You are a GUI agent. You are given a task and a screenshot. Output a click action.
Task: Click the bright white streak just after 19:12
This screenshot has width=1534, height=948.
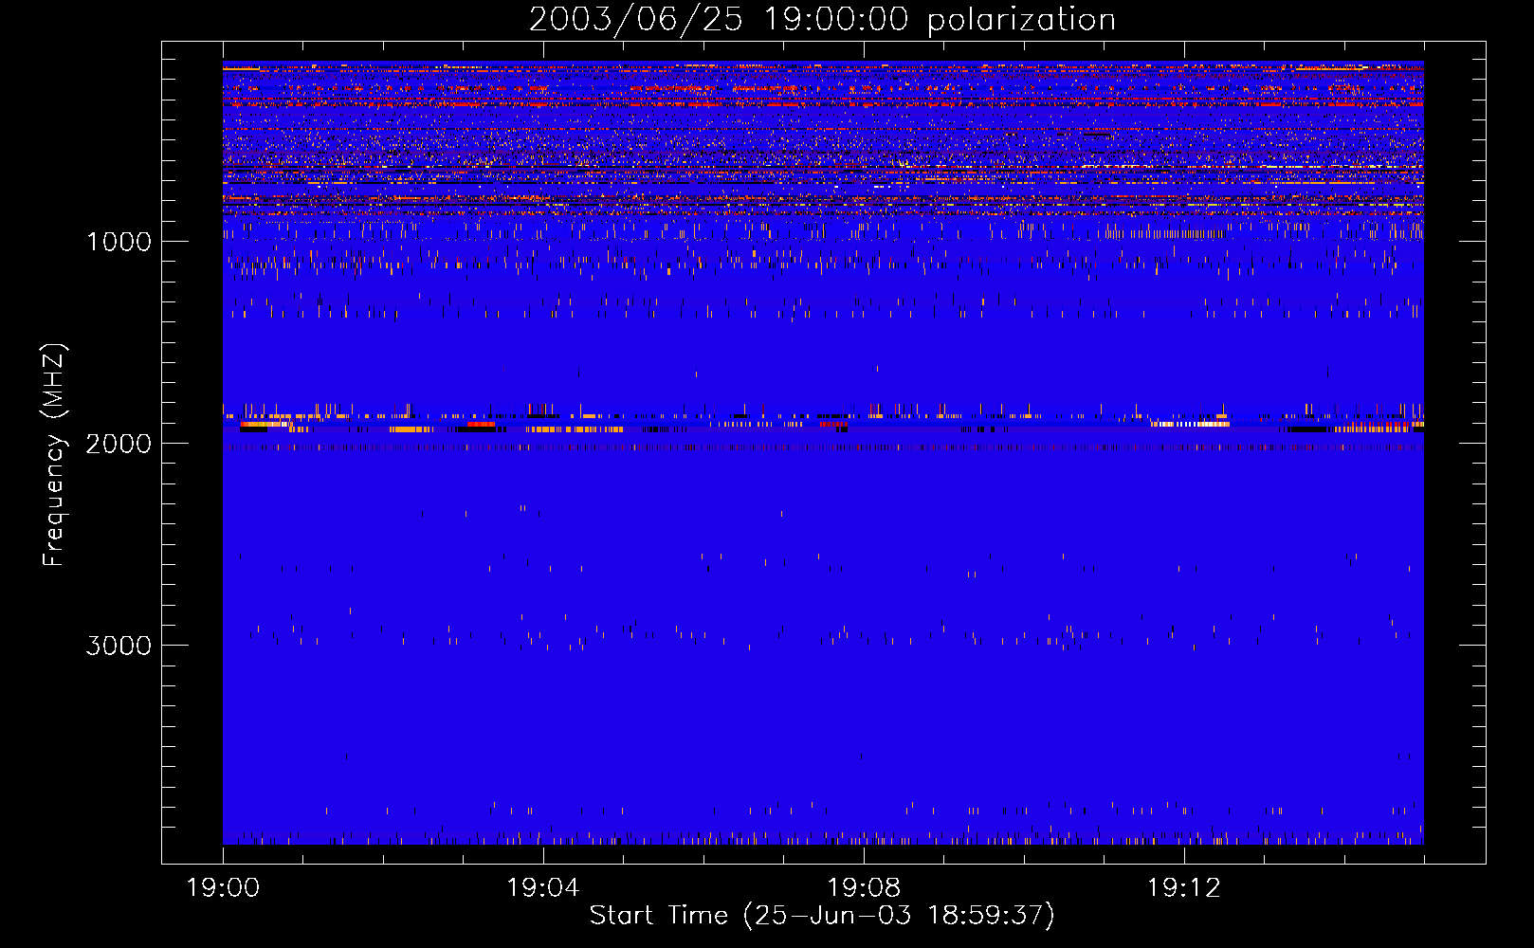tap(1191, 424)
